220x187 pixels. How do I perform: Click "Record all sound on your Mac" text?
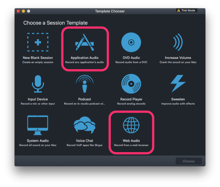pos(38,145)
